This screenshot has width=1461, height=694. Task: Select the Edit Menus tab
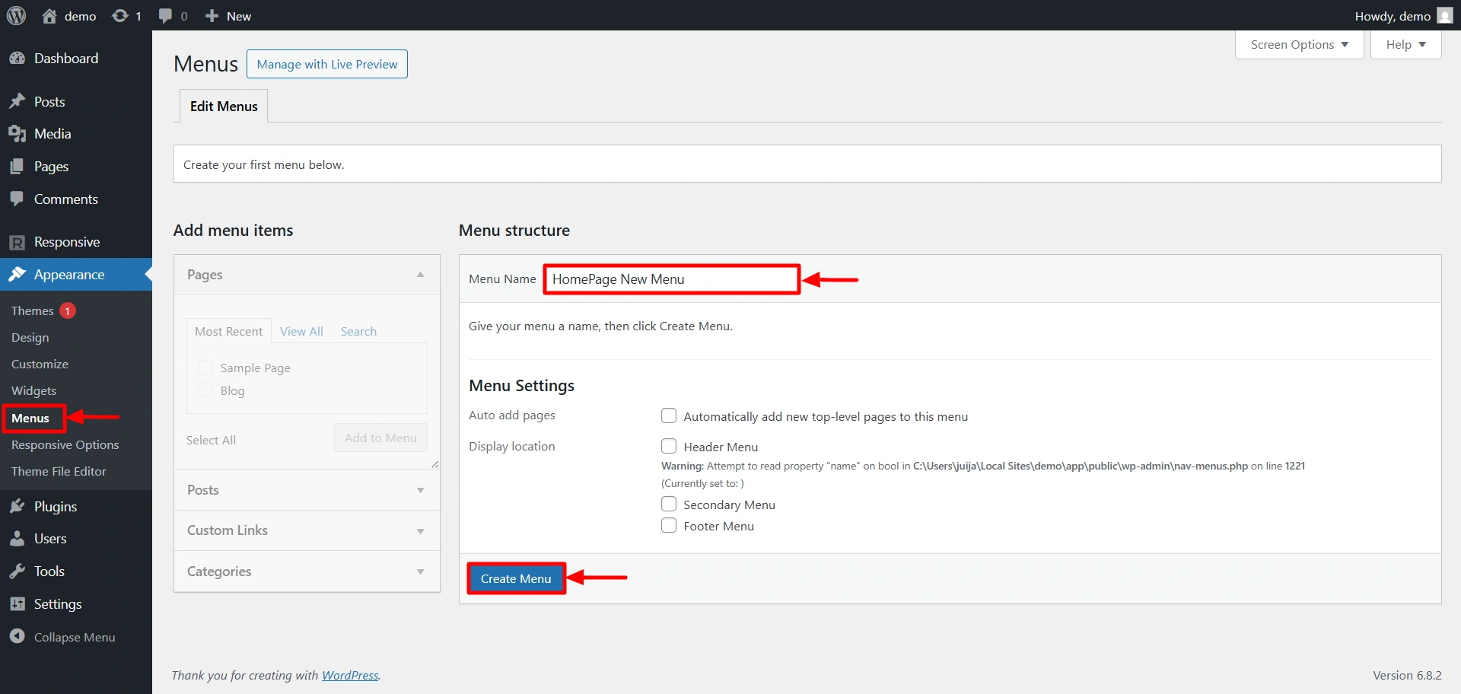[224, 106]
